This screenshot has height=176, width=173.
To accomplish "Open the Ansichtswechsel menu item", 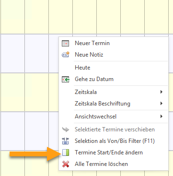I will pyautogui.click(x=114, y=117).
